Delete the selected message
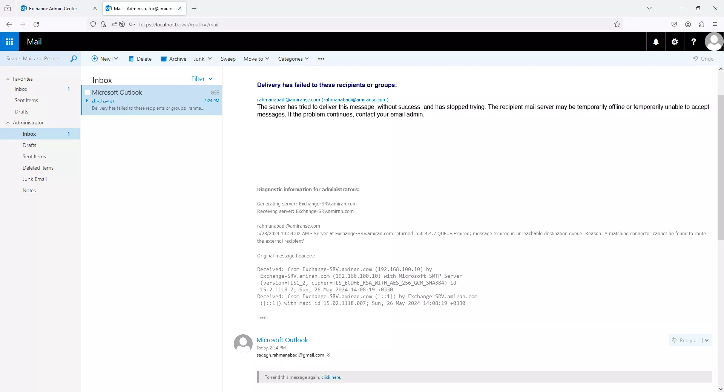This screenshot has height=392, width=724. pyautogui.click(x=140, y=59)
